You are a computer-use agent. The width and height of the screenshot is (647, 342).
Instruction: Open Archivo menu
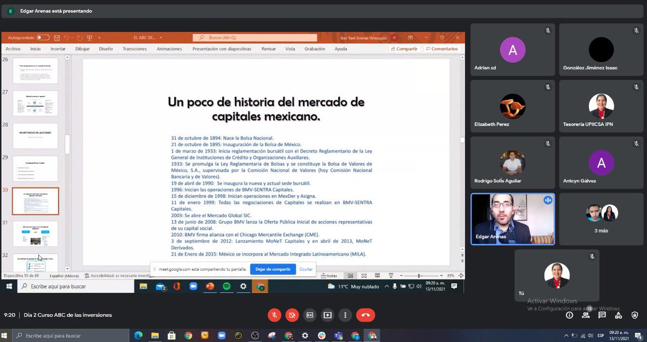[13, 49]
